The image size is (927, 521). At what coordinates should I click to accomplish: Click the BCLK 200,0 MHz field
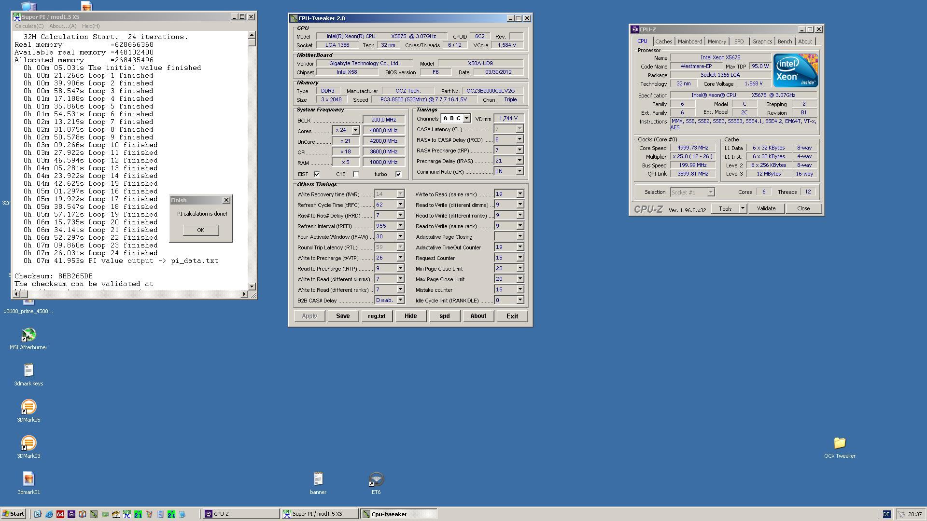click(383, 120)
